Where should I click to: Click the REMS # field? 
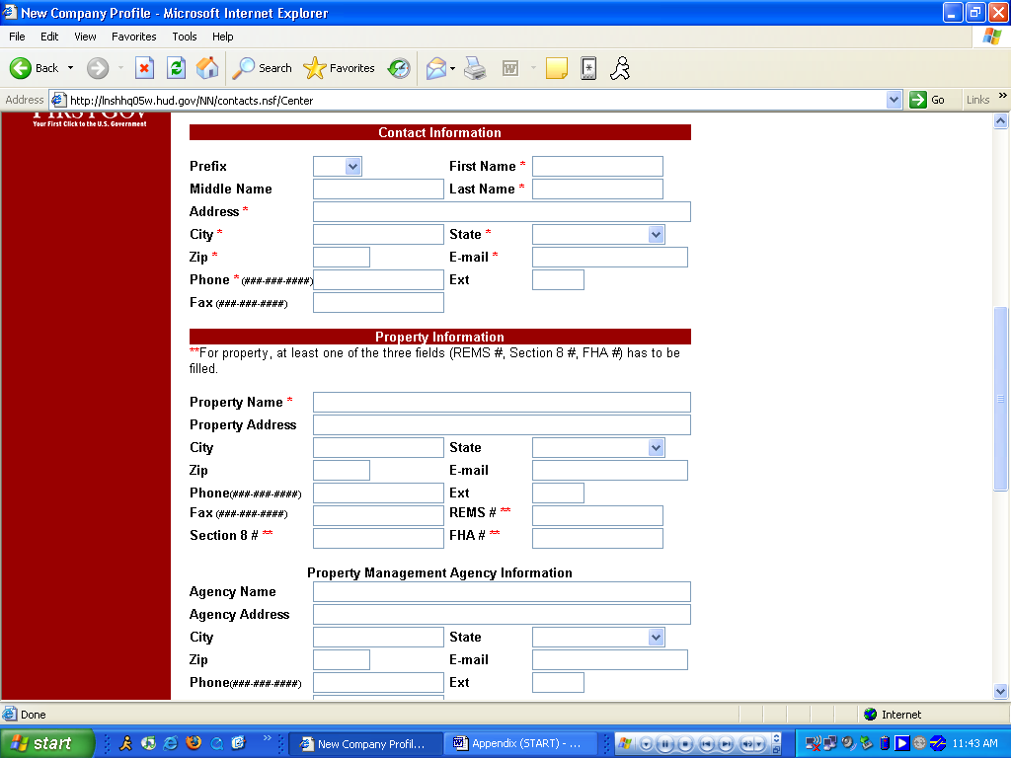(x=597, y=515)
